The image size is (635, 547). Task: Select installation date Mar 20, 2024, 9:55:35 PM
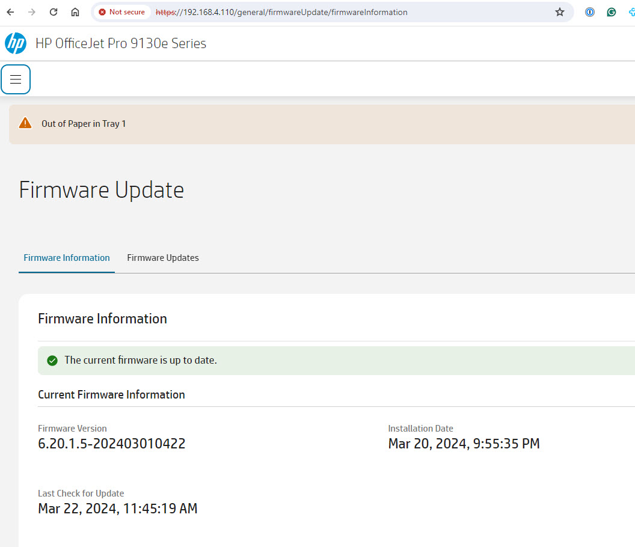464,444
